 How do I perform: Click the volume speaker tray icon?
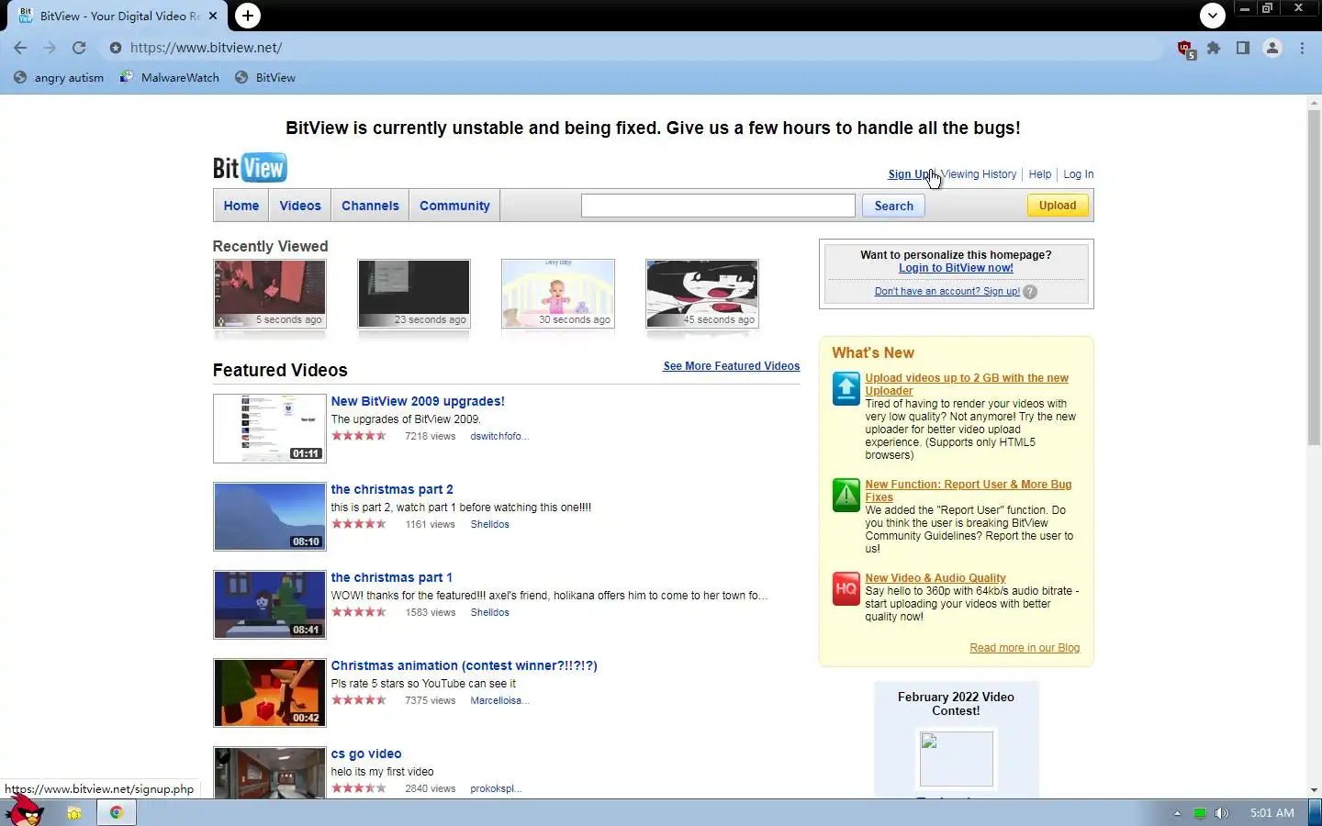click(1221, 813)
